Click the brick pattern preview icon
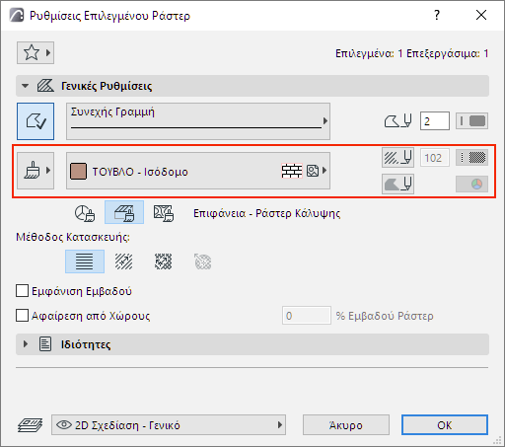 point(292,171)
